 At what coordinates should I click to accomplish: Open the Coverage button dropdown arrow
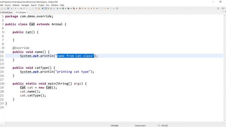pos(71,8)
